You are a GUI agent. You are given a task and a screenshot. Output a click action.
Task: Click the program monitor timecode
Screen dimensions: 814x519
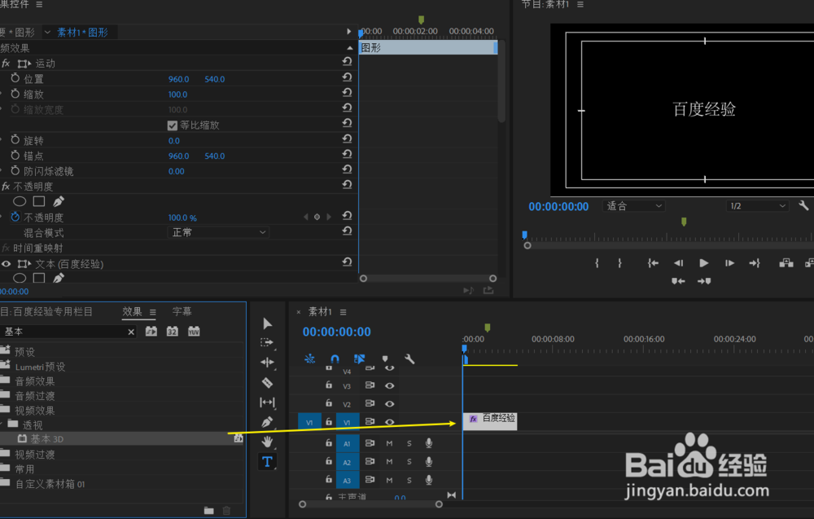tap(558, 206)
